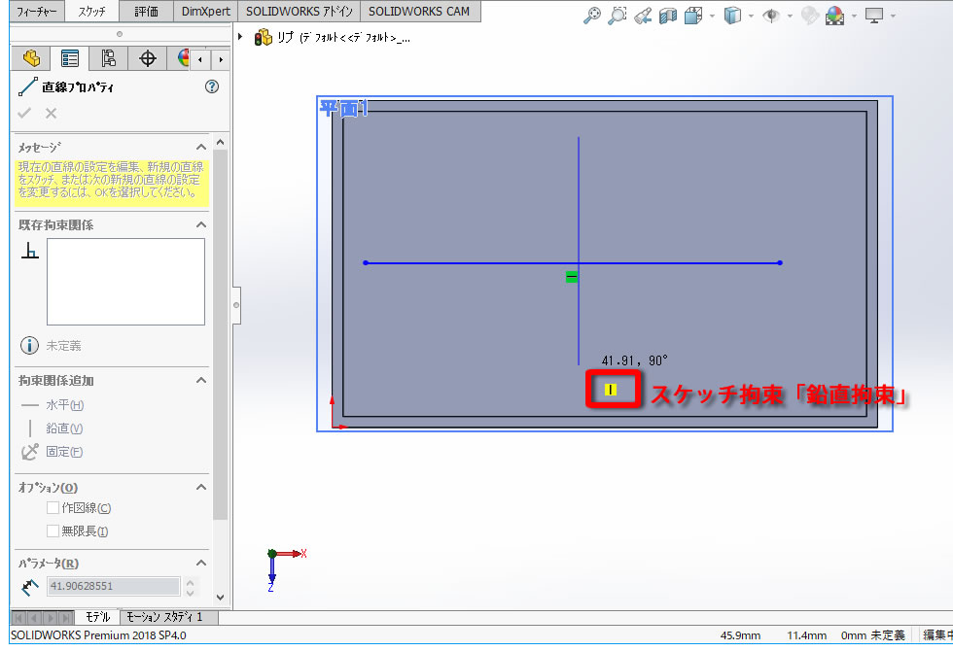This screenshot has width=953, height=651.
Task: Open the Display Style dropdown arrow
Action: (751, 16)
